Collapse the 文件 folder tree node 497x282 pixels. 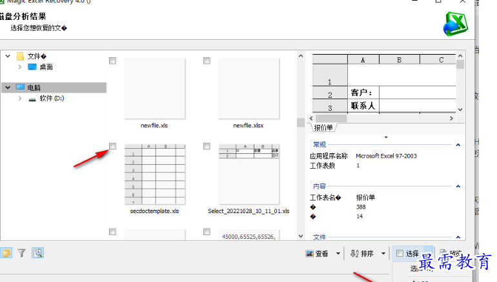click(8, 56)
